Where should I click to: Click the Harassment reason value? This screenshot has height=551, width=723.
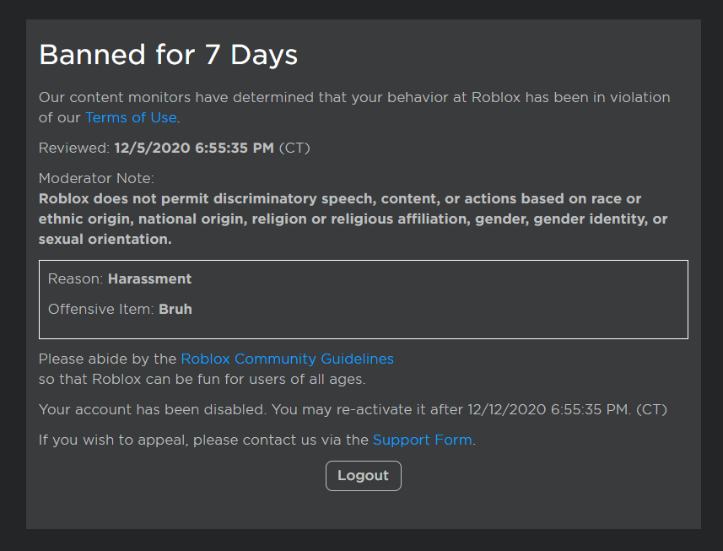tap(149, 279)
